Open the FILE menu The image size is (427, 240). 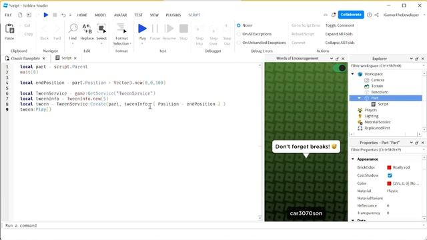8,15
